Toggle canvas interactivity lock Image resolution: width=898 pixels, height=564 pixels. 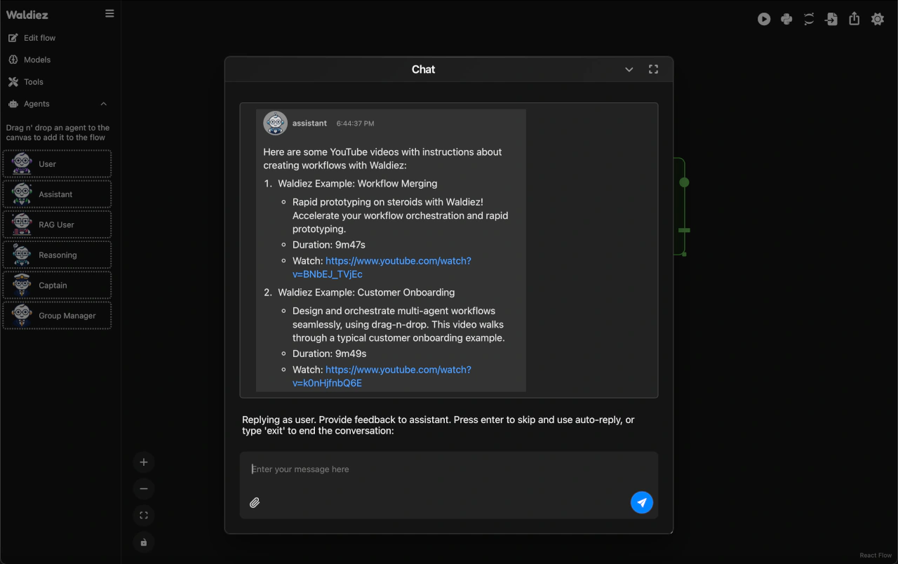[x=144, y=542]
